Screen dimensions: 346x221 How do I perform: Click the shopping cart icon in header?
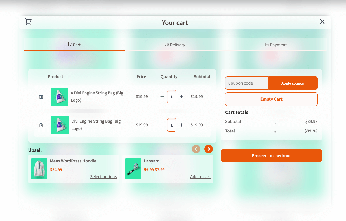pos(28,22)
